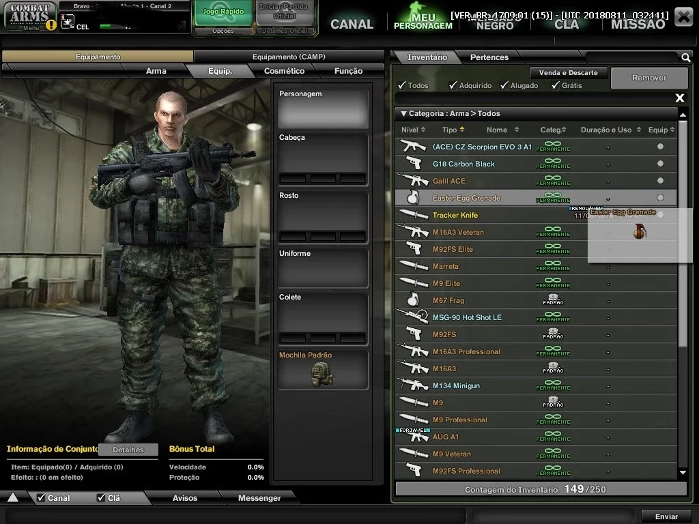Close the game with top-right X
Image resolution: width=699 pixels, height=524 pixels.
click(x=683, y=17)
